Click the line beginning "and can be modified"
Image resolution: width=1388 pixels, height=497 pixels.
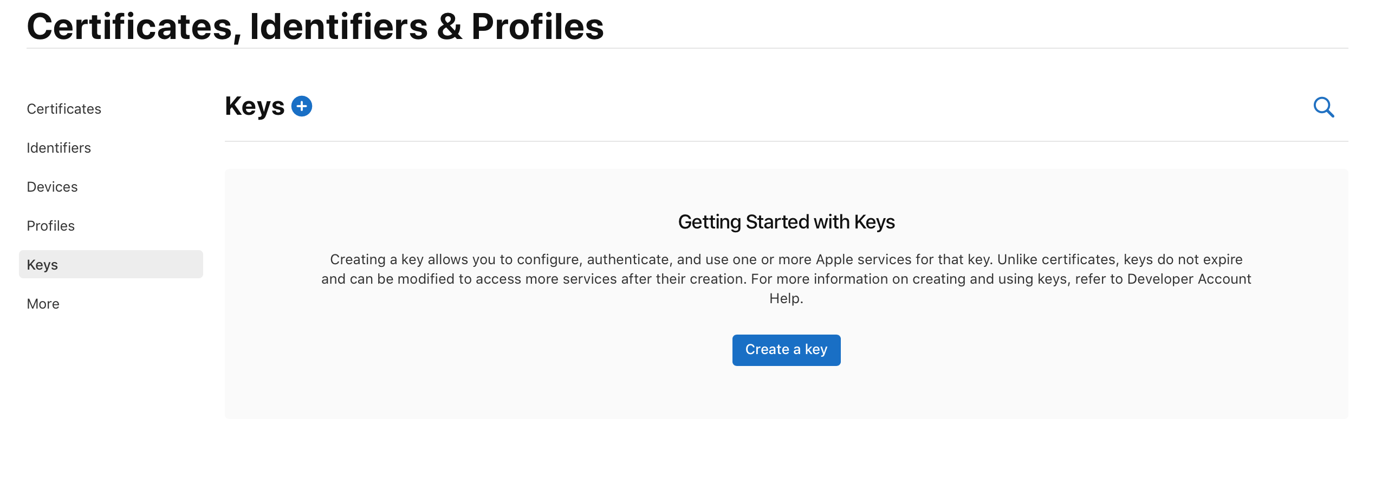786,279
